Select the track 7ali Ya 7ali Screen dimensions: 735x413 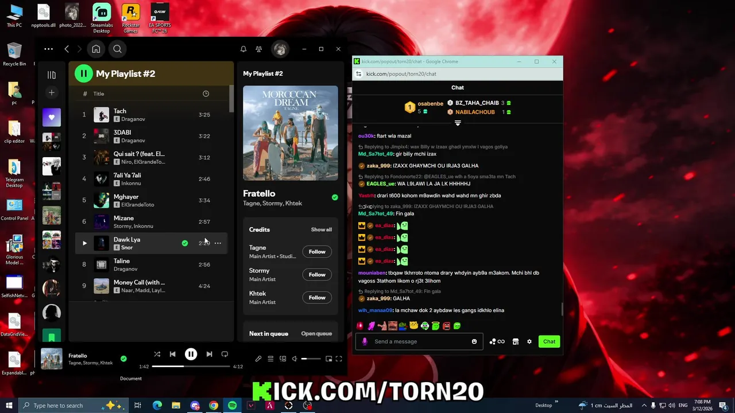coord(151,179)
